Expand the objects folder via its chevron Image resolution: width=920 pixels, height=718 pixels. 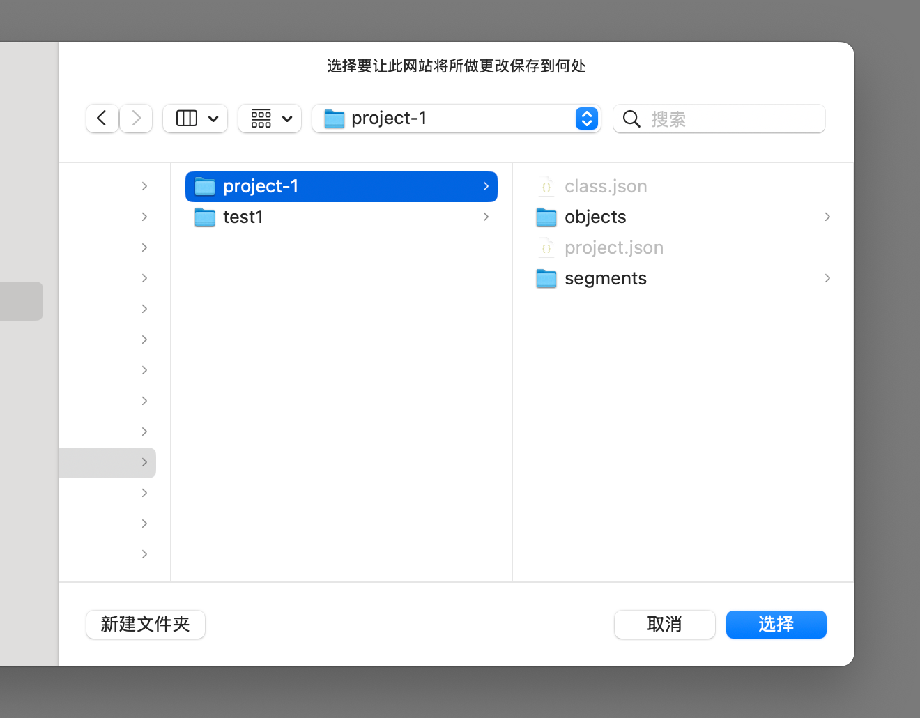coord(827,217)
